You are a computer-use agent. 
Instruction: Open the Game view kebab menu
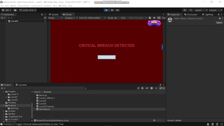(x=163, y=14)
